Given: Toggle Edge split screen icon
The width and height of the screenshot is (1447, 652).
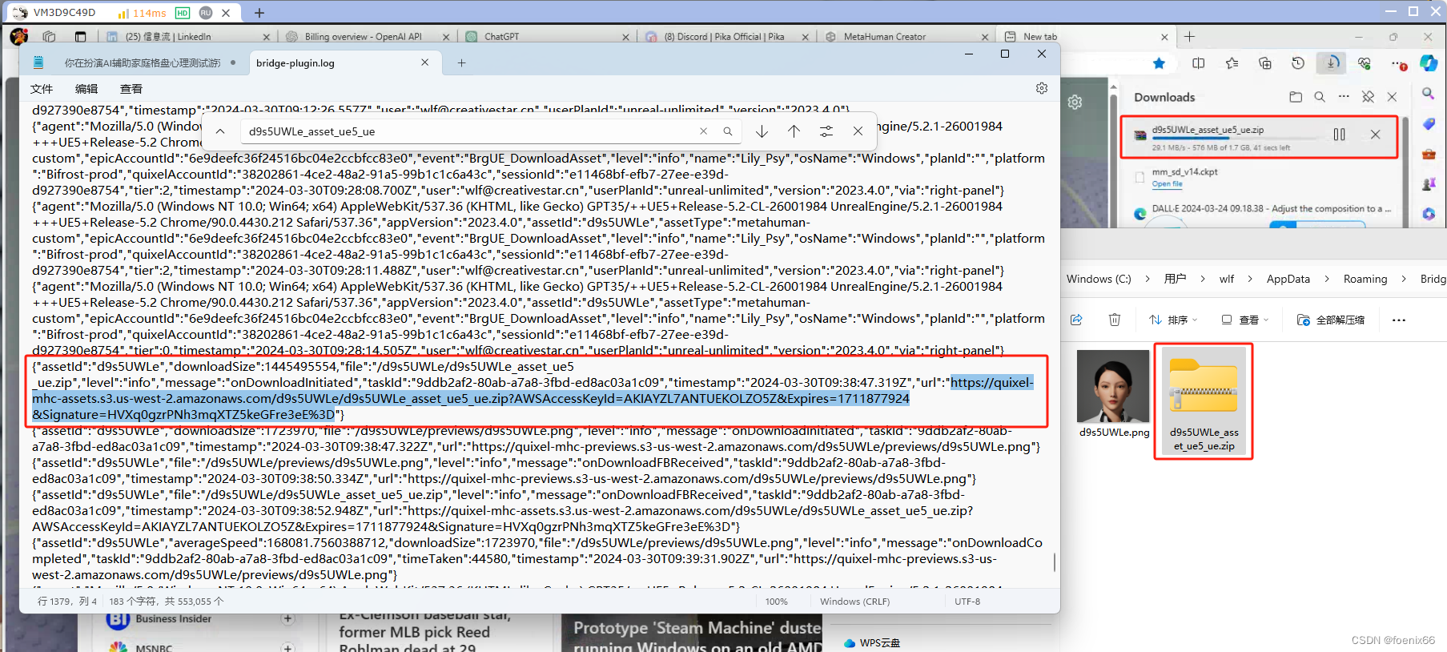Looking at the screenshot, I should pyautogui.click(x=1198, y=63).
